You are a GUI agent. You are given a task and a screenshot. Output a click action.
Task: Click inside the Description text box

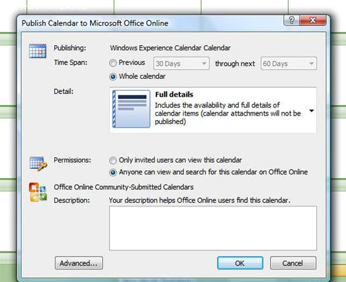tap(213, 228)
